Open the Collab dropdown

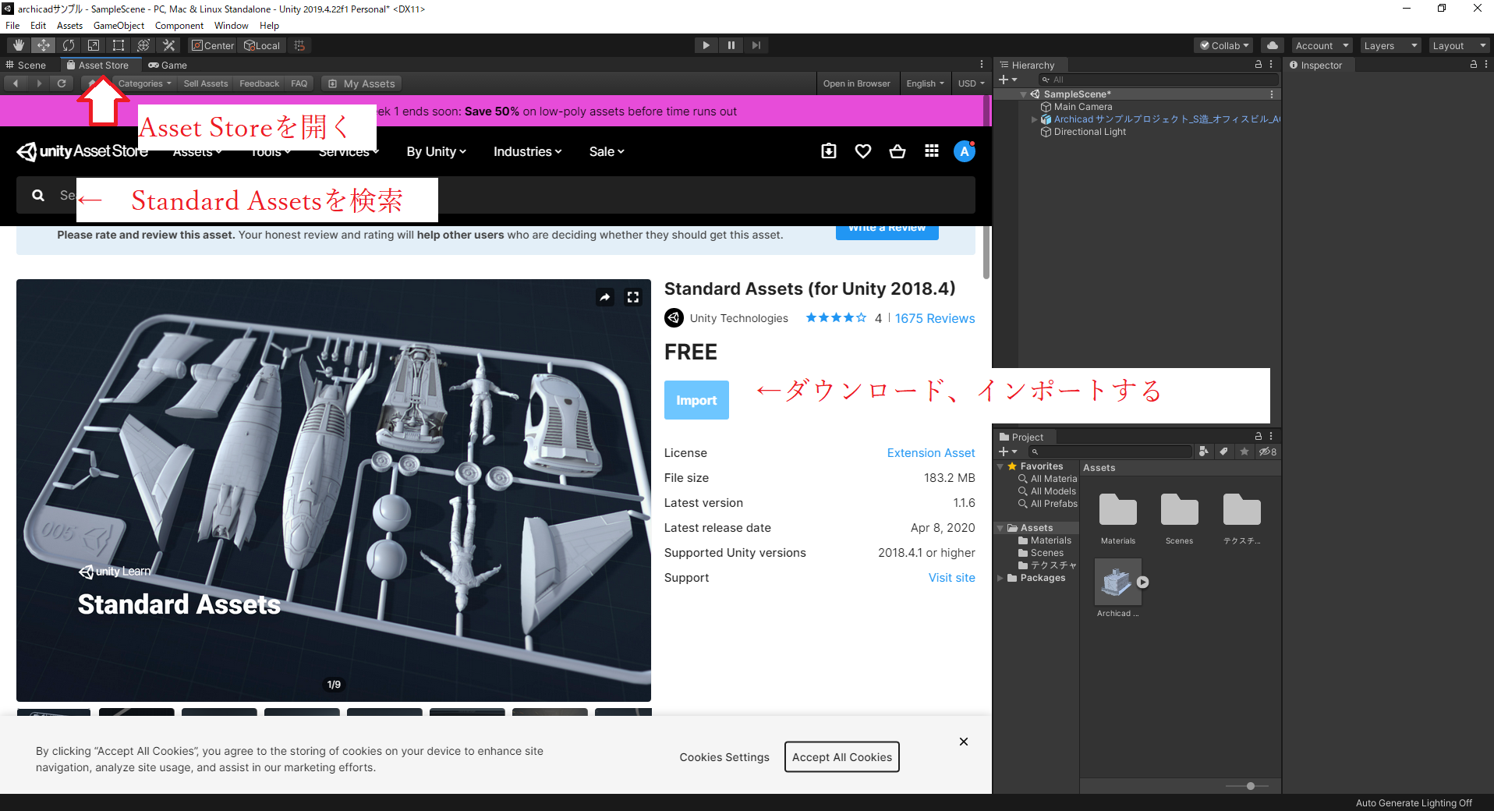click(1223, 45)
